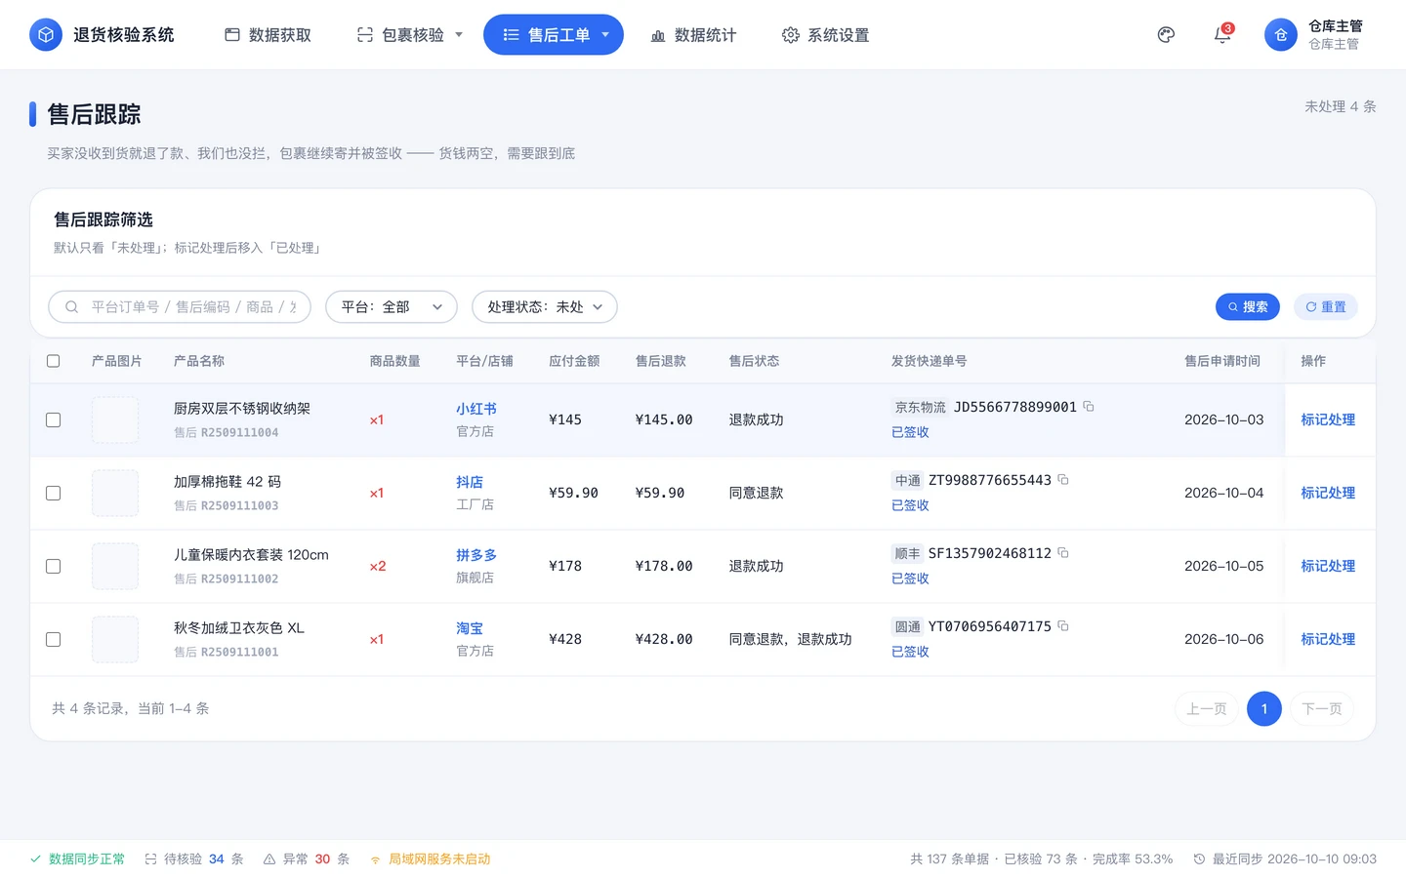This screenshot has height=878, width=1406.
Task: Click 标记处理 for 儿童保暖内衣套装 120cm
Action: (1328, 567)
